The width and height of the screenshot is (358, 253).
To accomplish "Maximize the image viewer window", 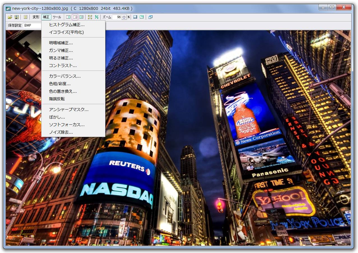I will 332,8.
